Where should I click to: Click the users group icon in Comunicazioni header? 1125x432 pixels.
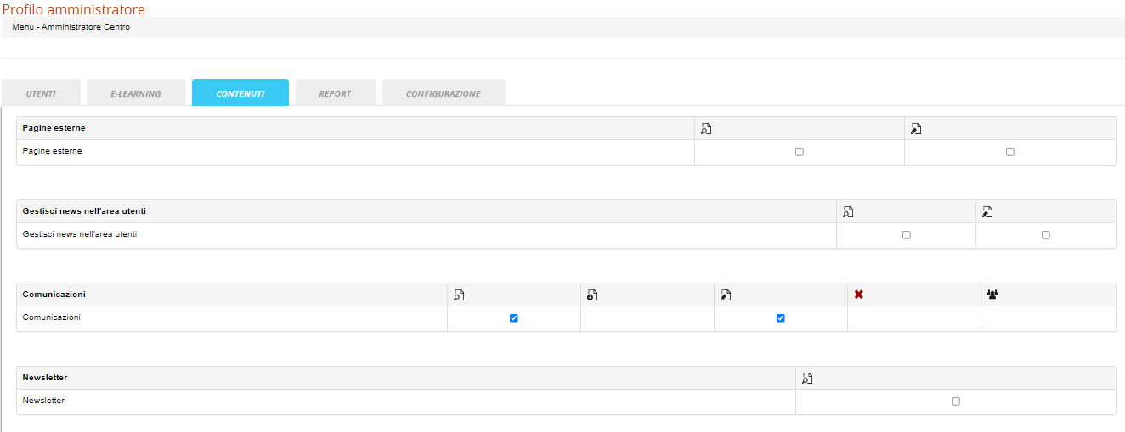(992, 295)
